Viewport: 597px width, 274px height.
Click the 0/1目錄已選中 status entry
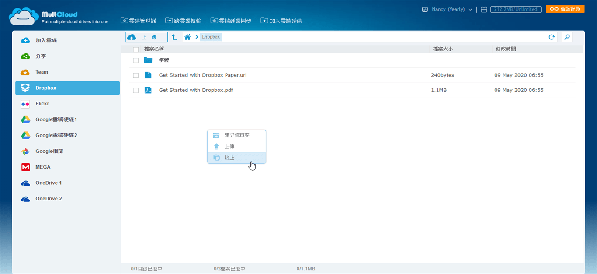click(146, 269)
